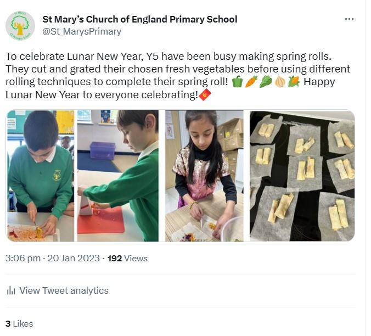Click the garlic emoji in the tweet
This screenshot has width=371, height=336.
(x=280, y=82)
